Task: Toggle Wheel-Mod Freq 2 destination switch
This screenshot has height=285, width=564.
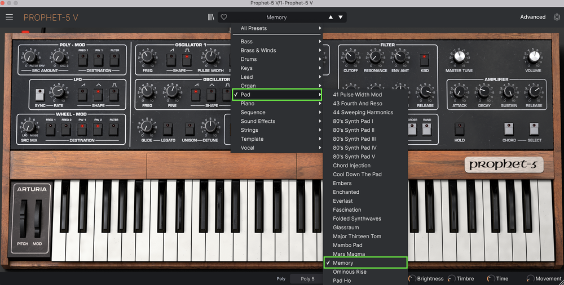Action: point(67,129)
